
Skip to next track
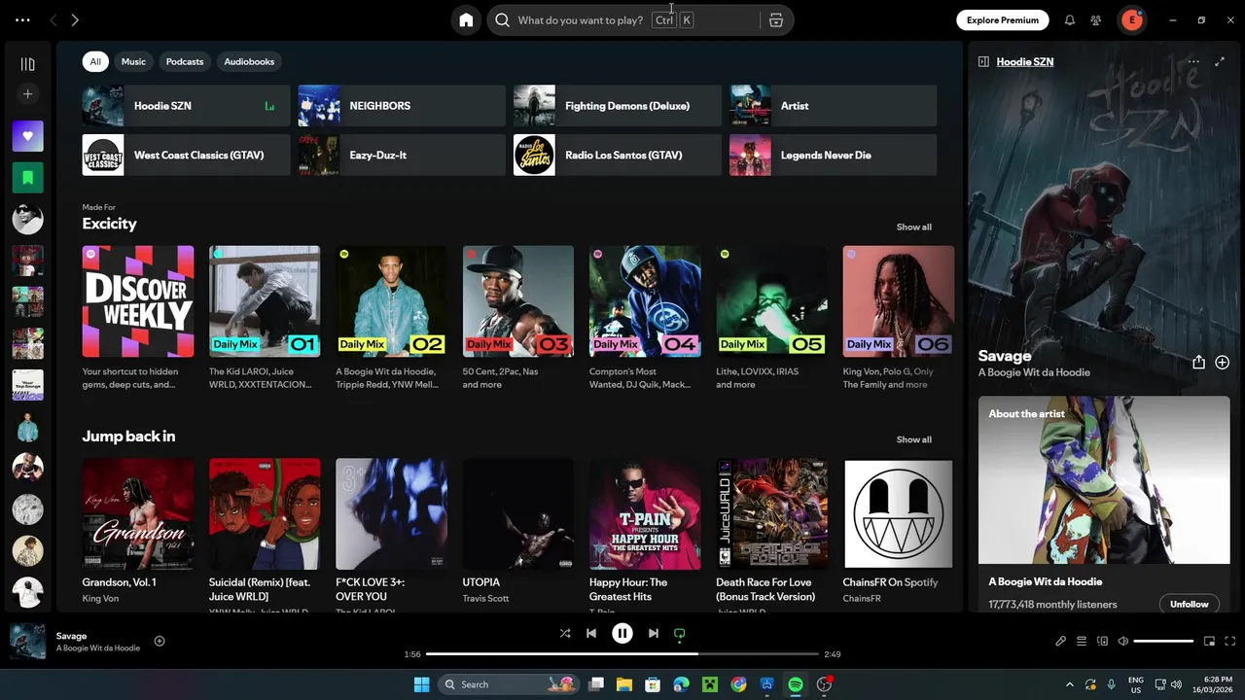654,633
